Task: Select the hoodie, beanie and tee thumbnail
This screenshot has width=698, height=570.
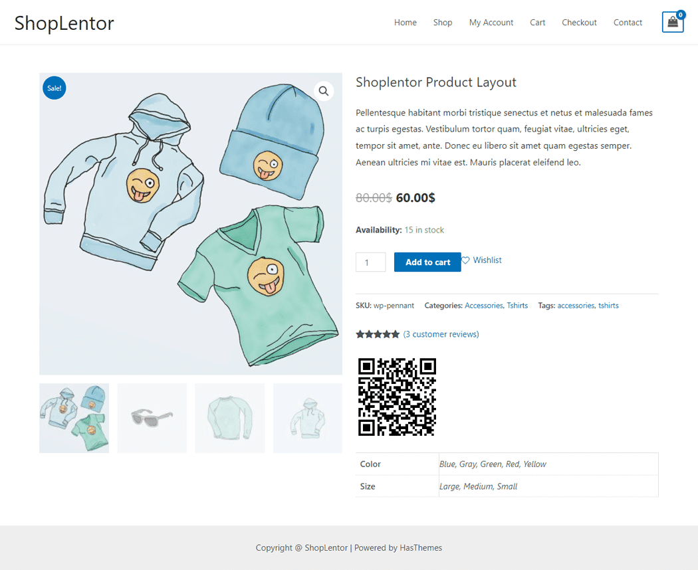Action: [x=74, y=419]
